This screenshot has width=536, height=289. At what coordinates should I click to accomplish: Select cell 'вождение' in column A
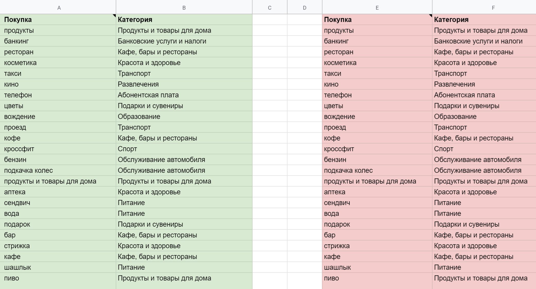pos(58,117)
